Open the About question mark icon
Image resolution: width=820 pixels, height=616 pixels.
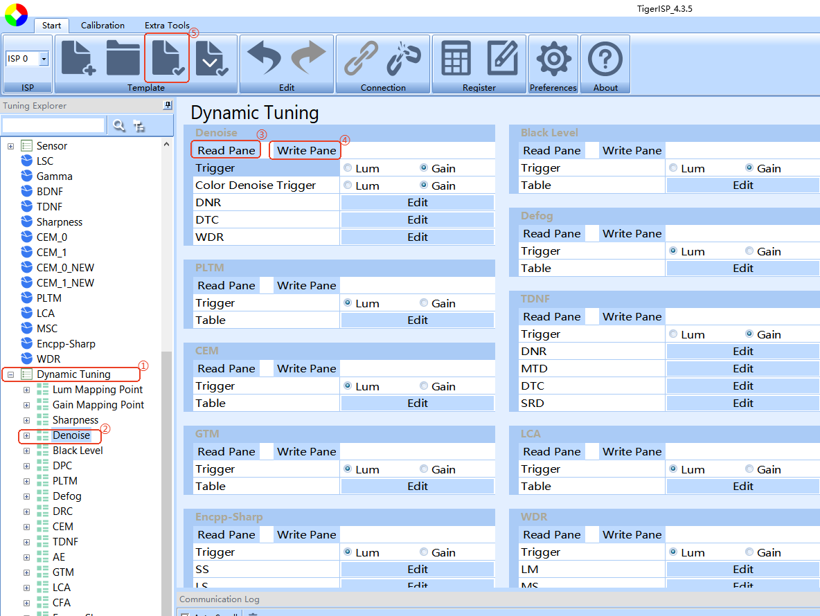[605, 58]
